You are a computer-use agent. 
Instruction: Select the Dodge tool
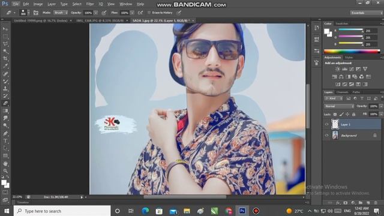tap(5, 125)
